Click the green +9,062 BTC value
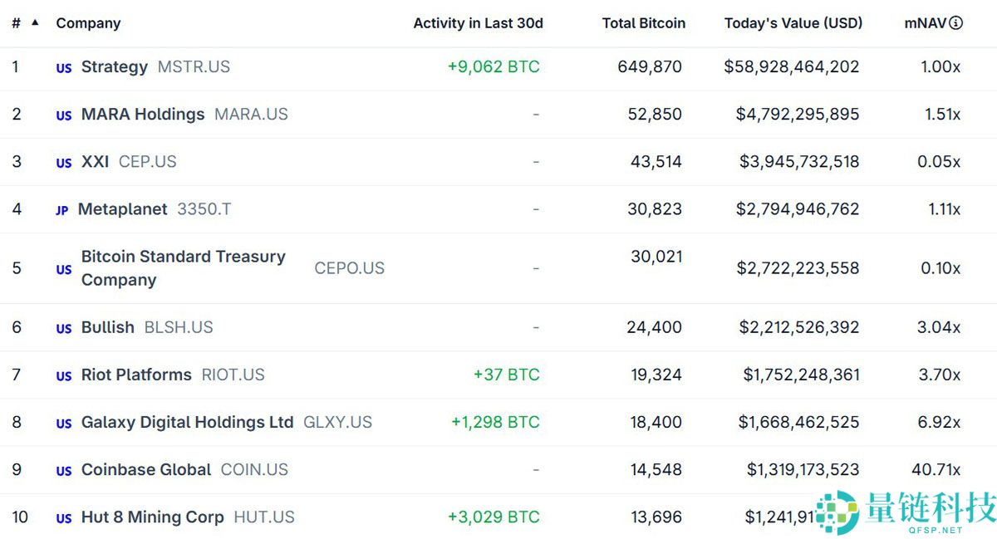997x539 pixels. [494, 66]
